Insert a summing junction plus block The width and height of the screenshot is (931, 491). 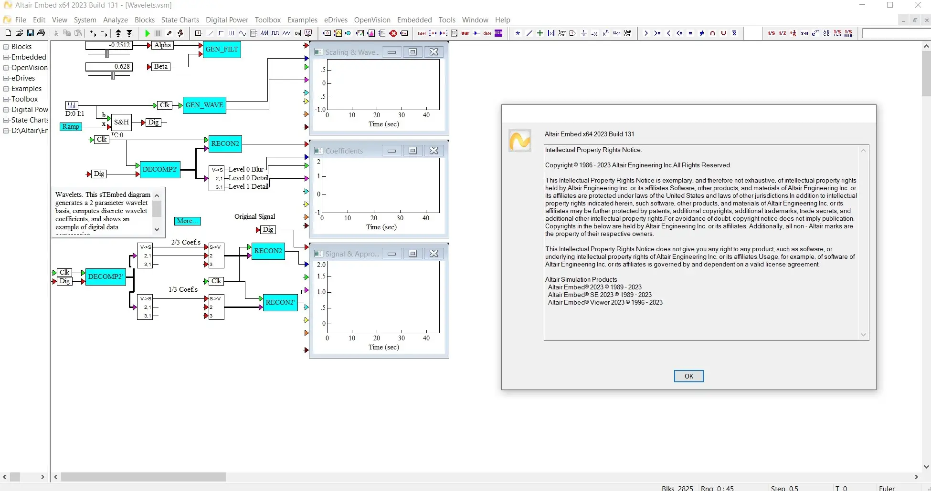click(540, 33)
